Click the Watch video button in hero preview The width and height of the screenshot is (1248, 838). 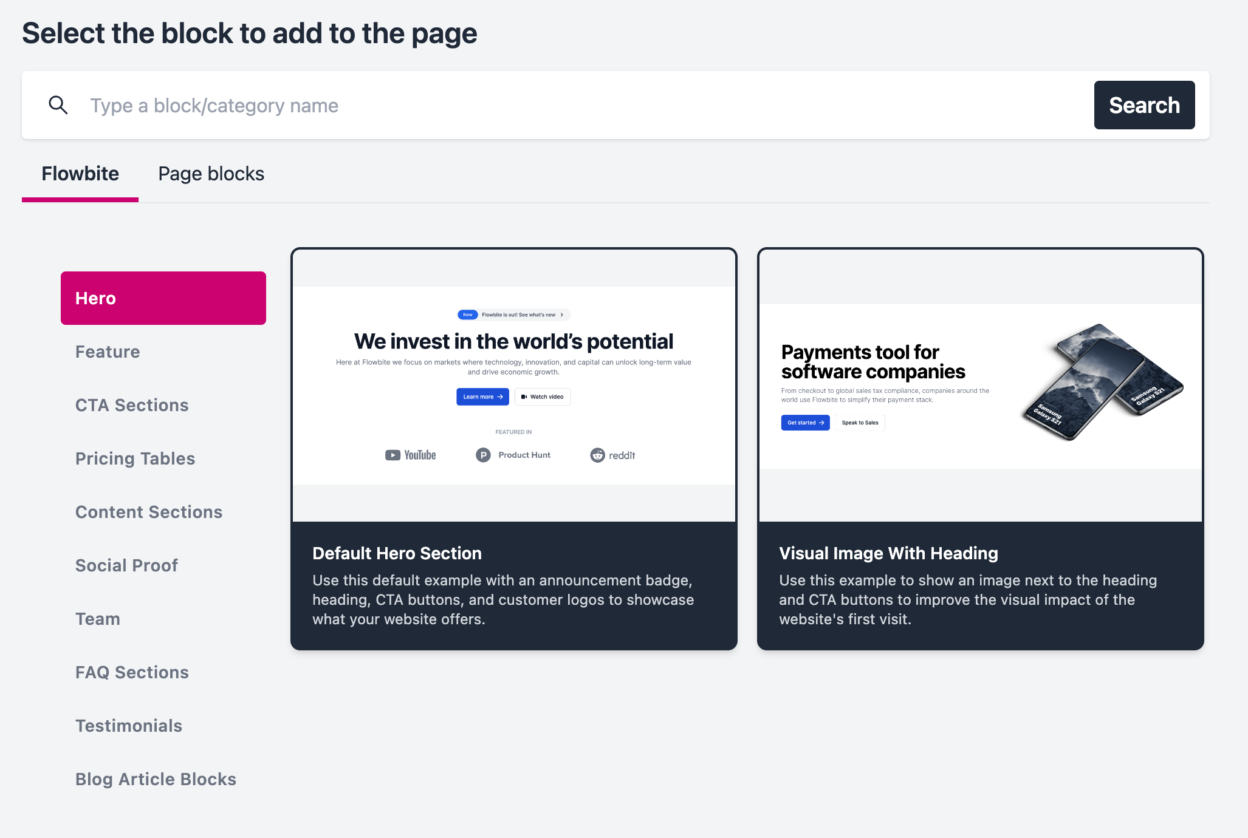coord(543,397)
